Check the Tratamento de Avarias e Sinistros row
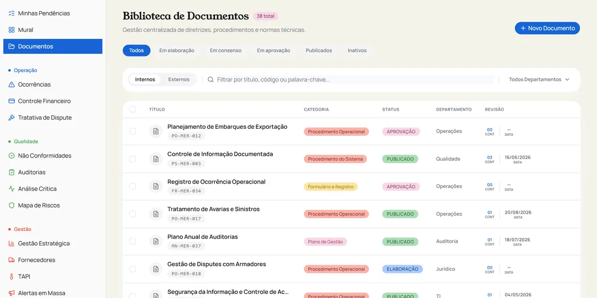This screenshot has width=597, height=298. (133, 214)
